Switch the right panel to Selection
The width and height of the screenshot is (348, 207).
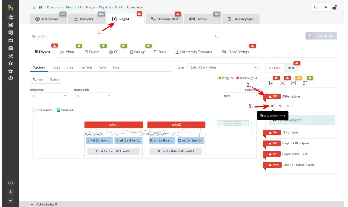point(275,68)
